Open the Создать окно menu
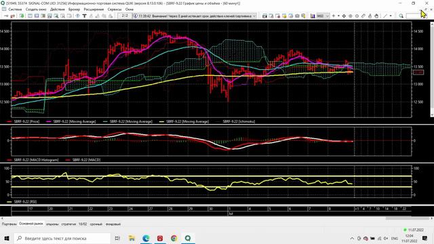This screenshot has width=434, height=244. [36, 9]
